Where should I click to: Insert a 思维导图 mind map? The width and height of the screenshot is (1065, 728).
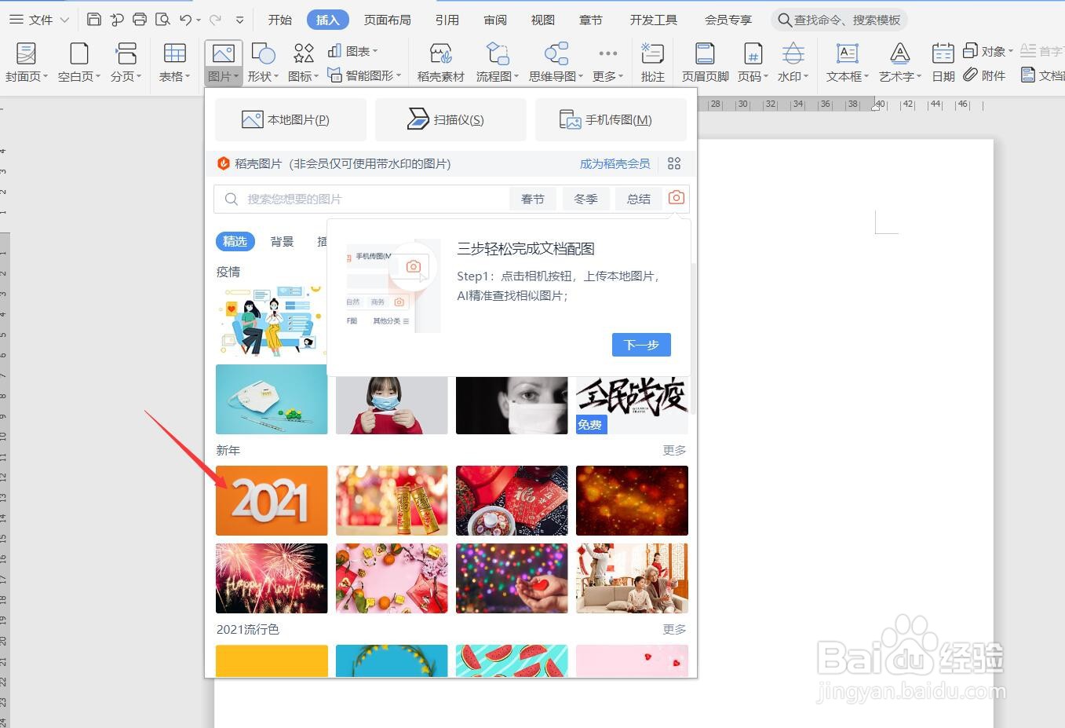pos(556,61)
